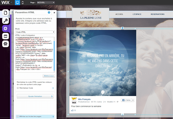The image size is (173, 119).
Task: Click the Modifié label on the post
Action: [110, 102]
